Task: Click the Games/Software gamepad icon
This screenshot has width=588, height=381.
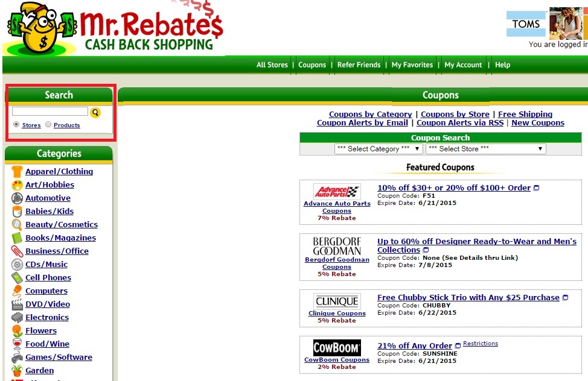Action: (17, 357)
